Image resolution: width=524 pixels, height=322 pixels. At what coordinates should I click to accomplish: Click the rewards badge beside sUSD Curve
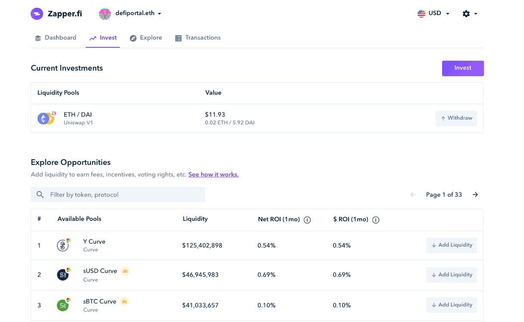point(125,271)
